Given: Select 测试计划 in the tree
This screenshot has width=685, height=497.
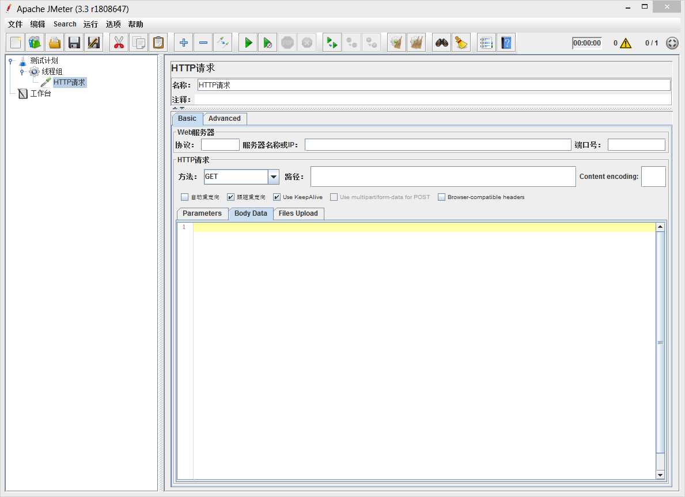Looking at the screenshot, I should [x=44, y=60].
